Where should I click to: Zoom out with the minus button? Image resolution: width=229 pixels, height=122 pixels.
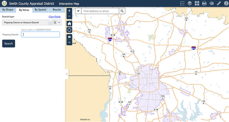point(69,16)
